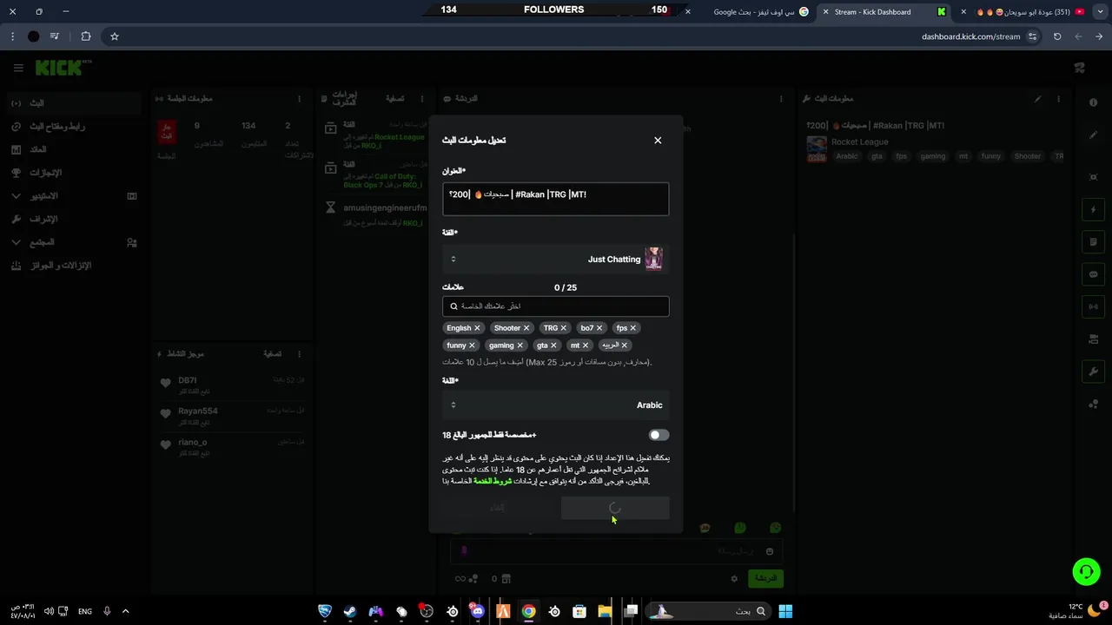This screenshot has height=625, width=1112.
Task: Open moderator actions panel three-dot menu
Action: [422, 99]
